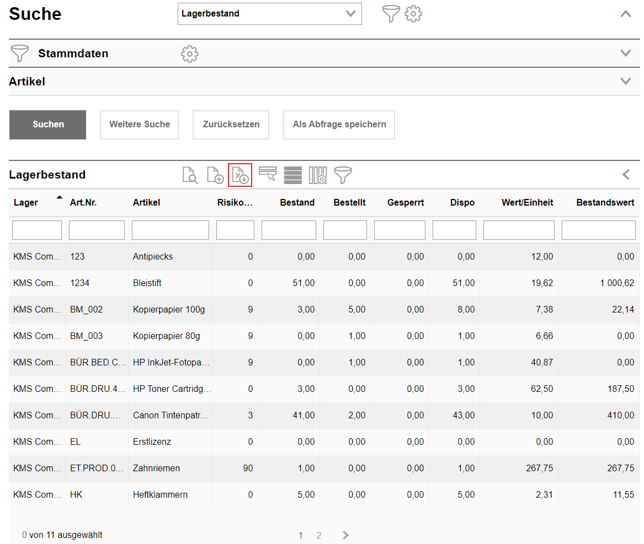Click the row selection cursor icon

tap(268, 175)
